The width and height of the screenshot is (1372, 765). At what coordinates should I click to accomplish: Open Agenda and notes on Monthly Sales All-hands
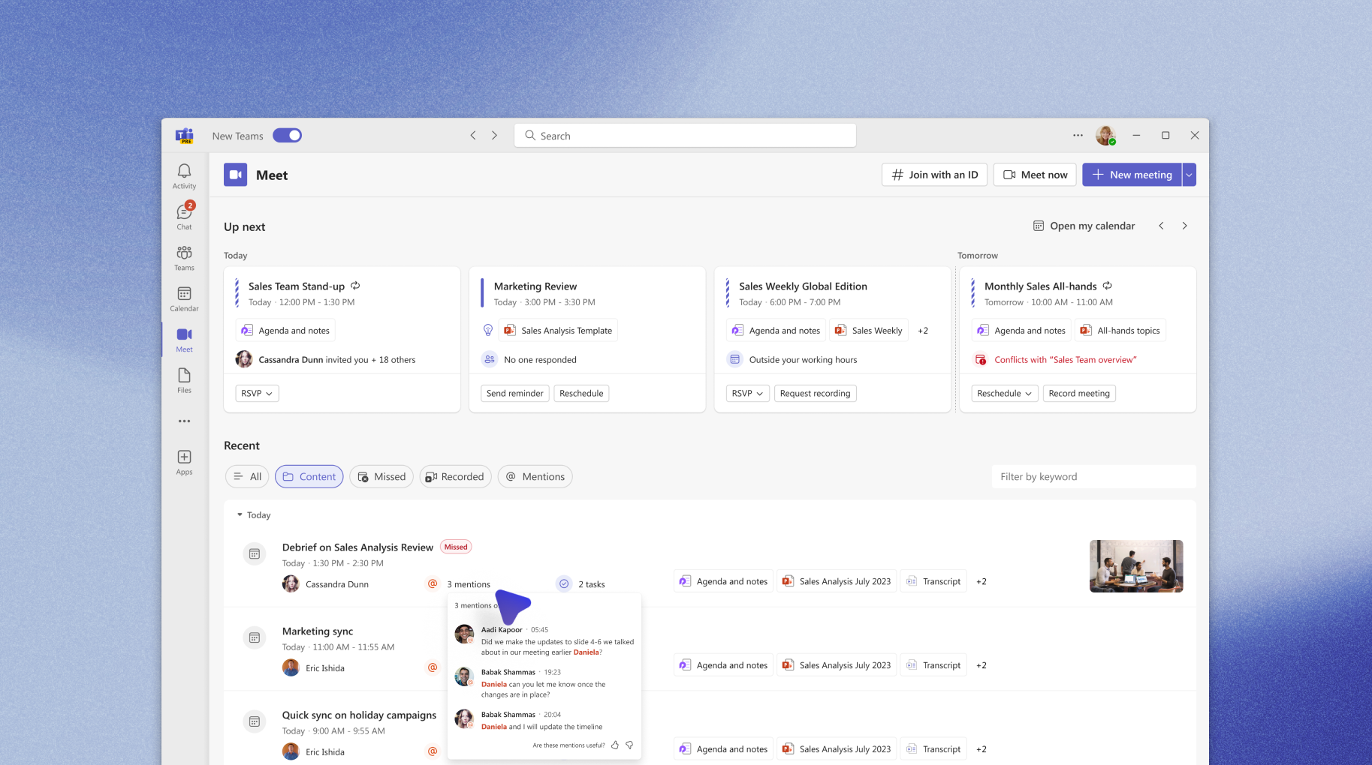point(1021,331)
